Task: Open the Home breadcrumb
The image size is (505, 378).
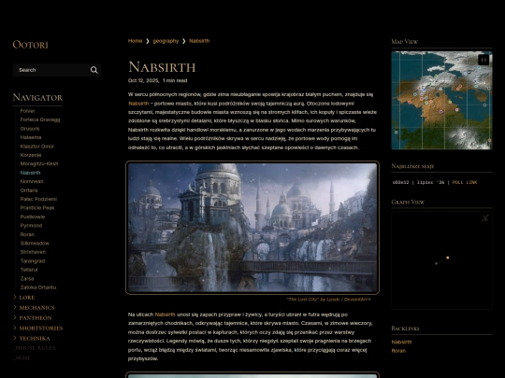Action: [x=135, y=41]
